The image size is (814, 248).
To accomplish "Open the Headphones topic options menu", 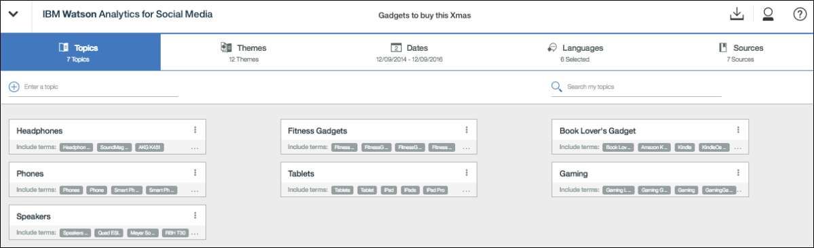I will click(x=195, y=130).
